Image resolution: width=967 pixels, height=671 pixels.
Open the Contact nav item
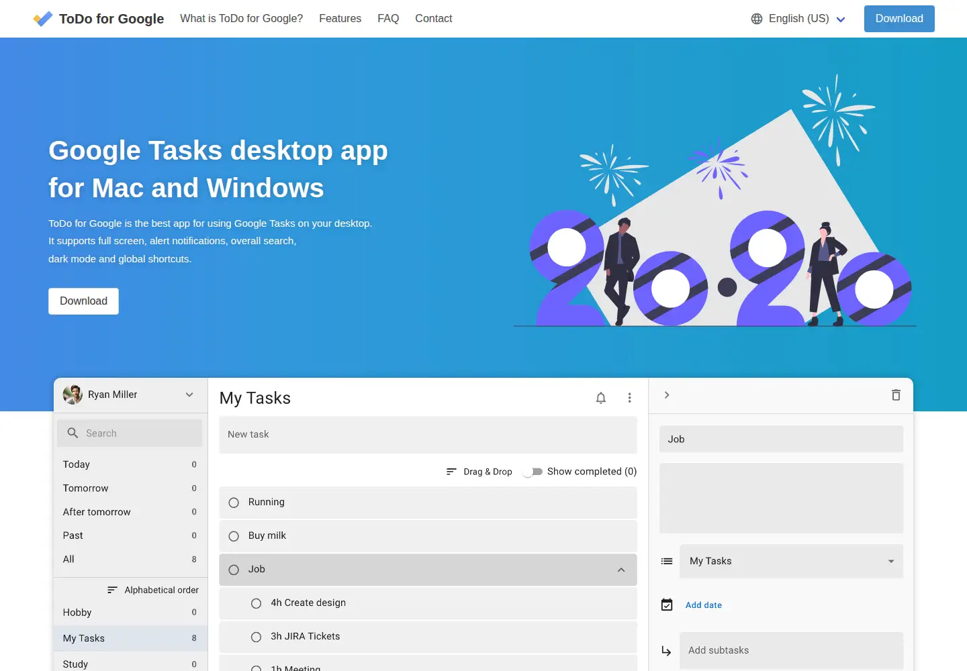click(x=433, y=19)
